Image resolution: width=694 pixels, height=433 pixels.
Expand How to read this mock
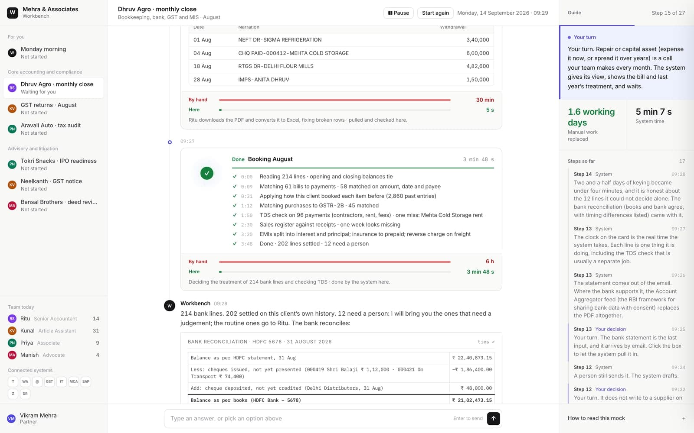(x=626, y=418)
